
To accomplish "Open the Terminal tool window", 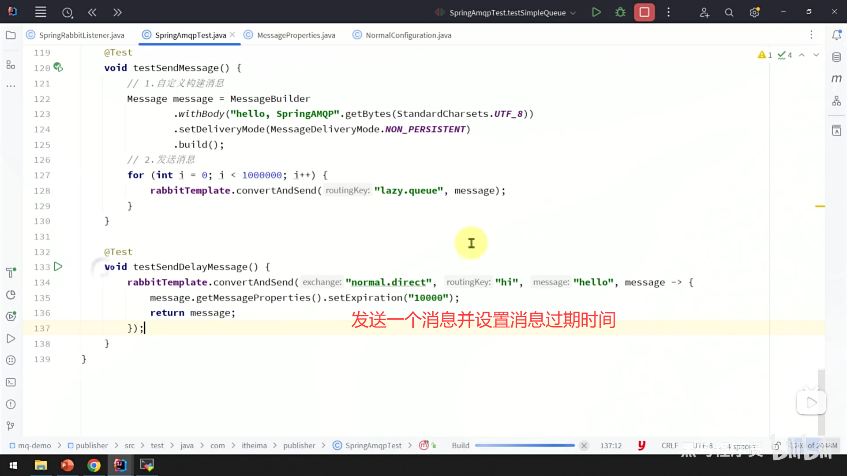I will 11,382.
